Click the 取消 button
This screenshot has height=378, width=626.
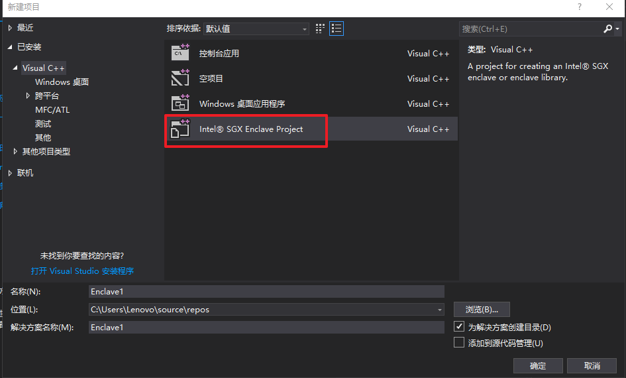point(592,365)
